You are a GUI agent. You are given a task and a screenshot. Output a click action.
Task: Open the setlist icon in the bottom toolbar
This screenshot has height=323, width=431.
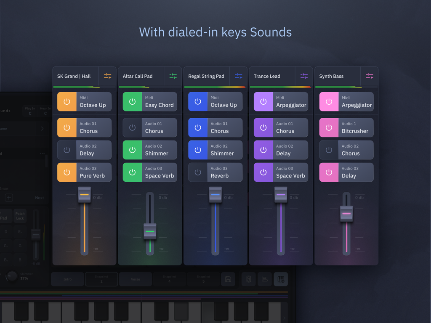click(x=264, y=279)
